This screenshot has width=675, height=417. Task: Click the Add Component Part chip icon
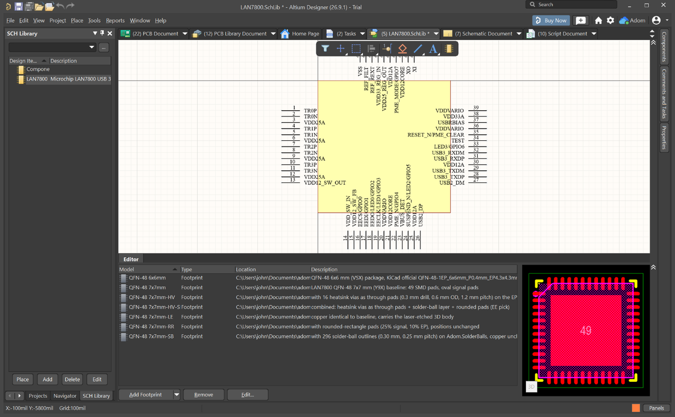(449, 49)
